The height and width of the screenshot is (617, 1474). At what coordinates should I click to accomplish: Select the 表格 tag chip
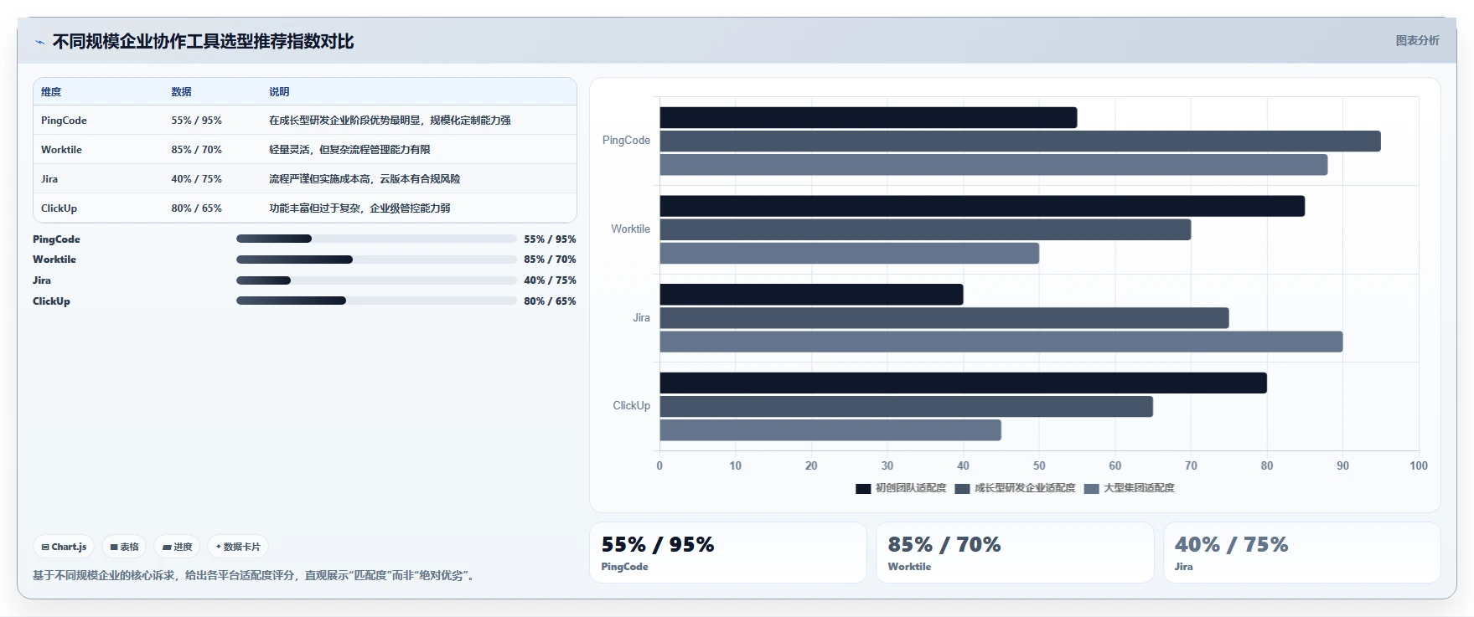coord(124,547)
